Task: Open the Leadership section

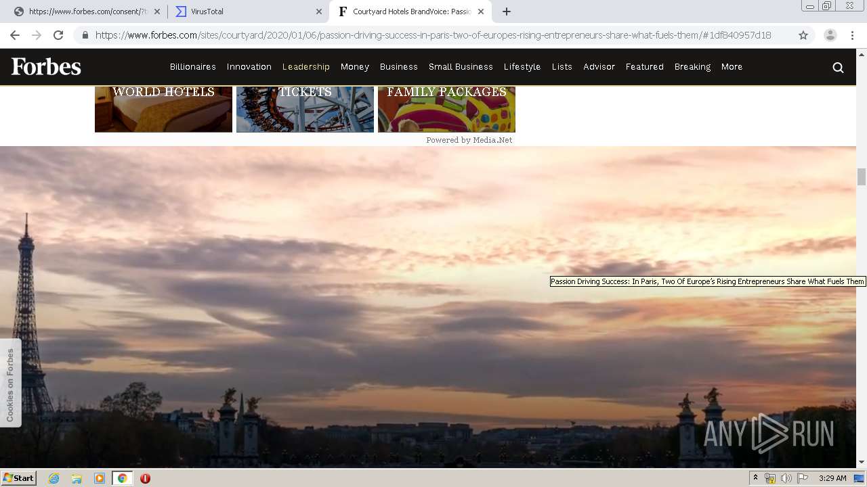Action: tap(306, 67)
